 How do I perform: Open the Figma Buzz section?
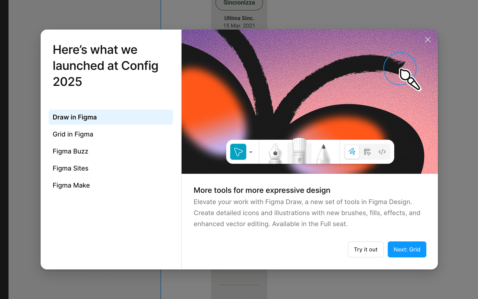pos(70,151)
